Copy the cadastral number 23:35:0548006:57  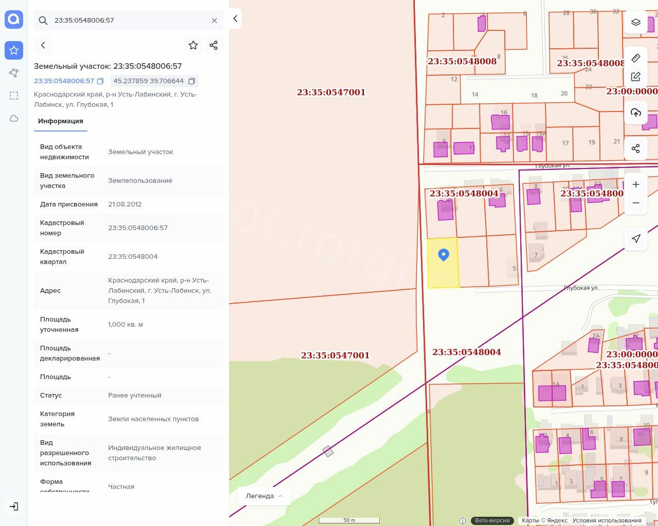point(100,81)
